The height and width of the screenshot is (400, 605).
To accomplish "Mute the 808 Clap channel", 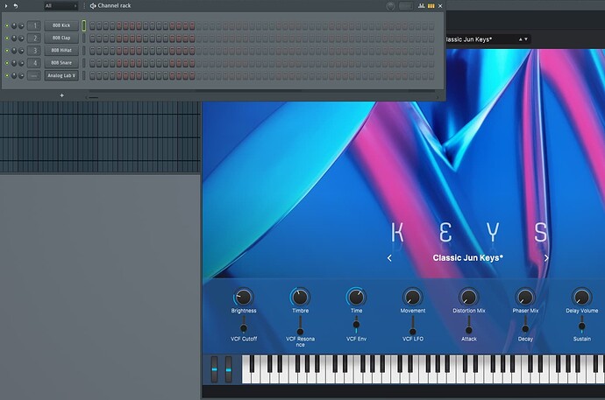I will pos(6,39).
